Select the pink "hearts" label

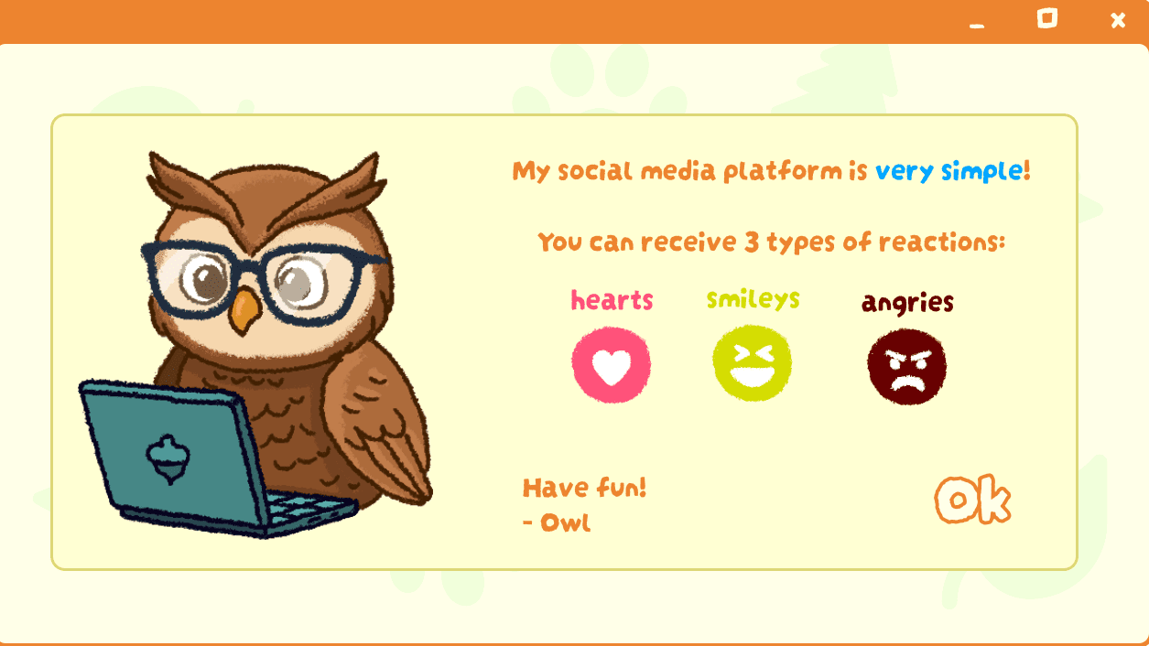point(612,300)
